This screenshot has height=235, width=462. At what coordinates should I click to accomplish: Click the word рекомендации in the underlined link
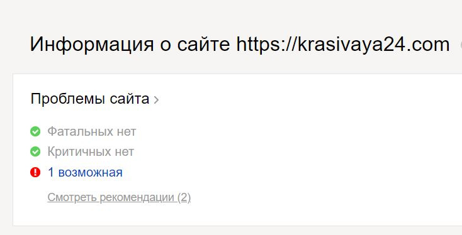137,197
